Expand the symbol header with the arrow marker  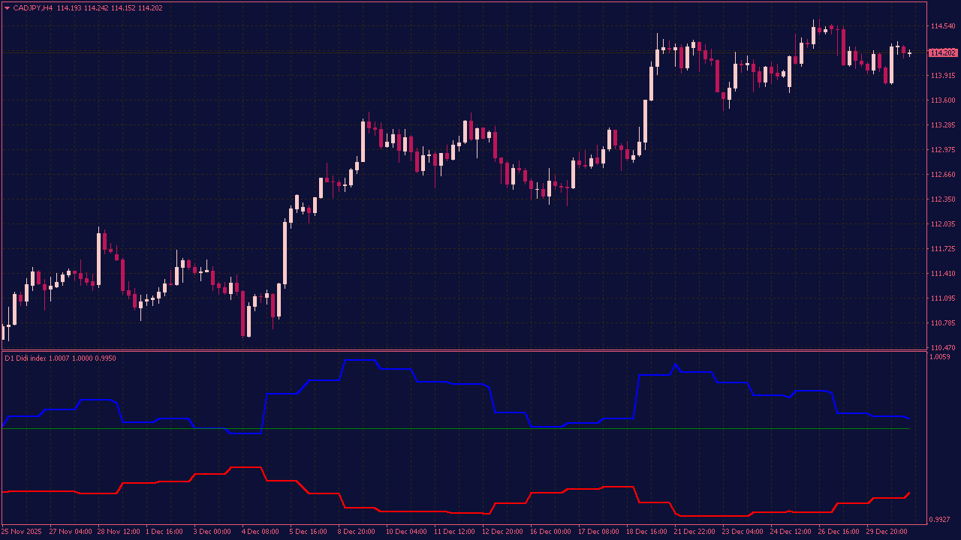pyautogui.click(x=8, y=7)
